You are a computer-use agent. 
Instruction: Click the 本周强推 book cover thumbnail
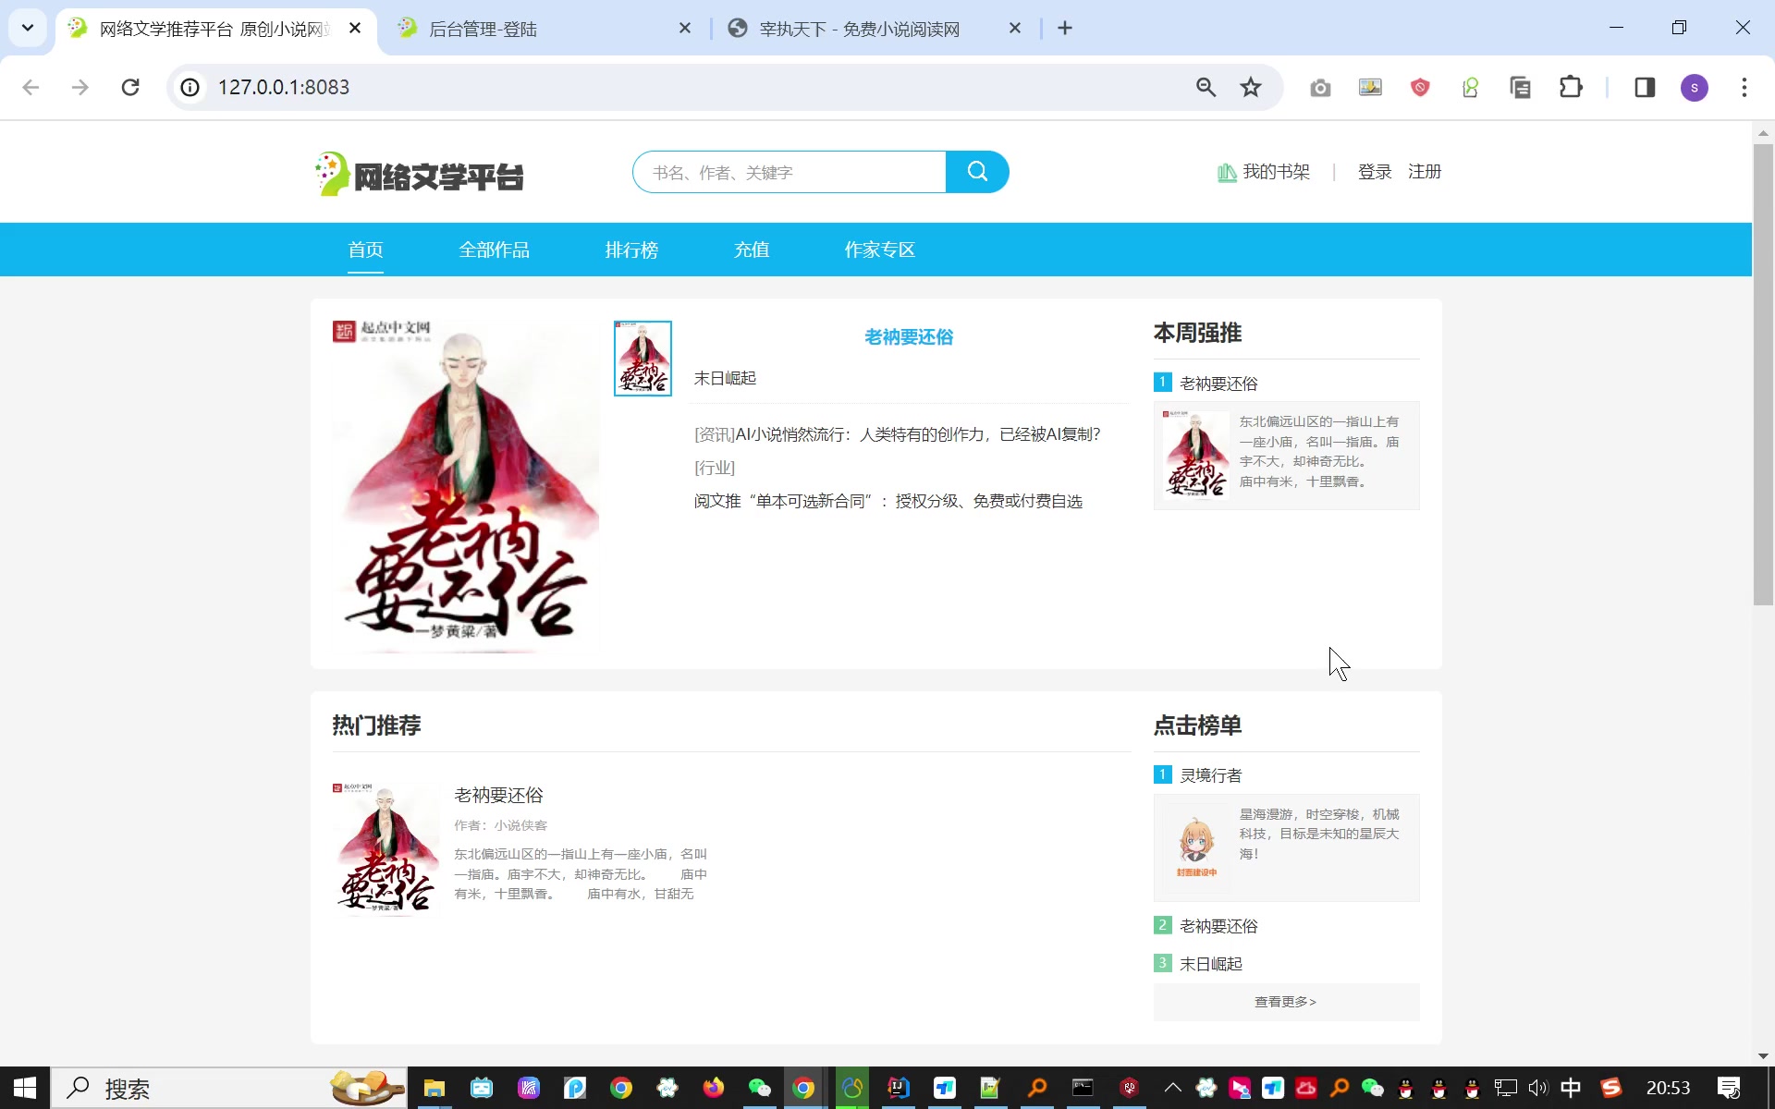pos(1196,455)
